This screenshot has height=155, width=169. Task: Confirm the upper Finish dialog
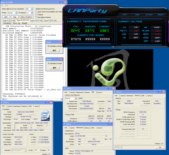pos(54,51)
